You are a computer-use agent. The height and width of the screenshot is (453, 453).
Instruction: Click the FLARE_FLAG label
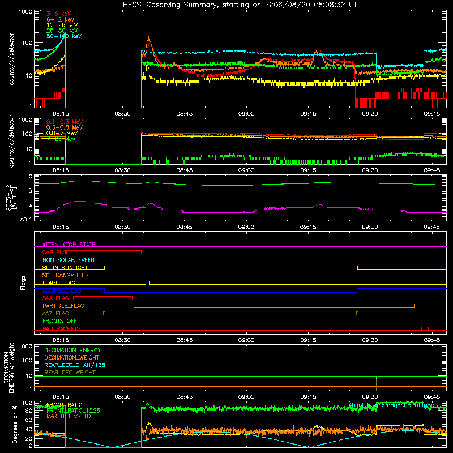59,283
